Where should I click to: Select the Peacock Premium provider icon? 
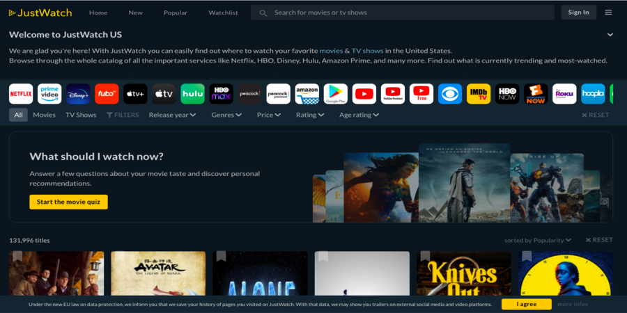(278, 94)
